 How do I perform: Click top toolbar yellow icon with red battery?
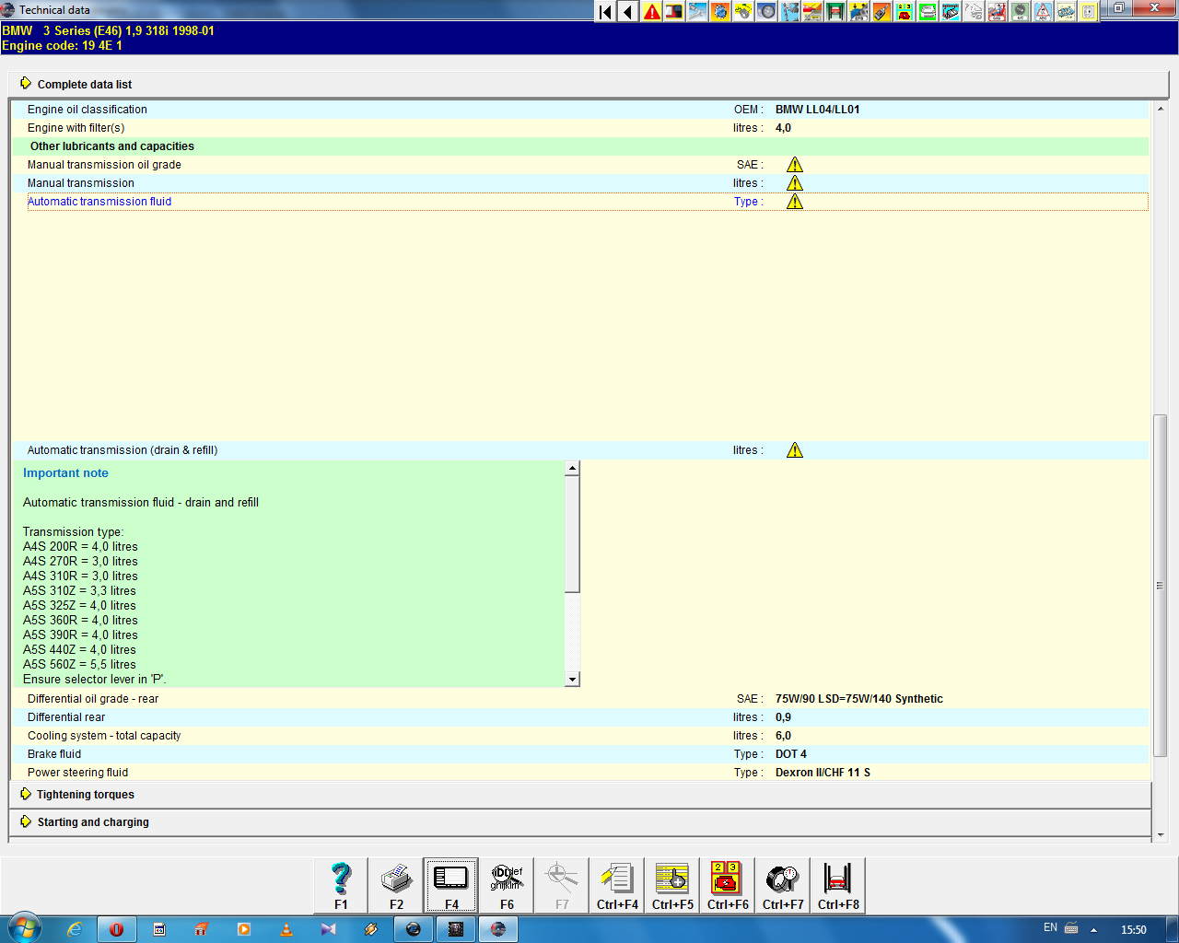pyautogui.click(x=905, y=12)
